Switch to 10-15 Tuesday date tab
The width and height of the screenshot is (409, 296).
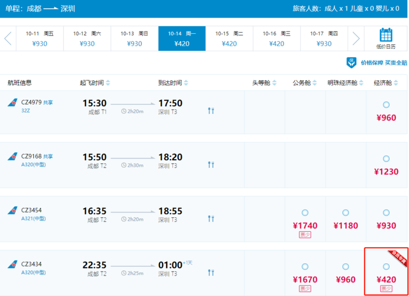229,38
